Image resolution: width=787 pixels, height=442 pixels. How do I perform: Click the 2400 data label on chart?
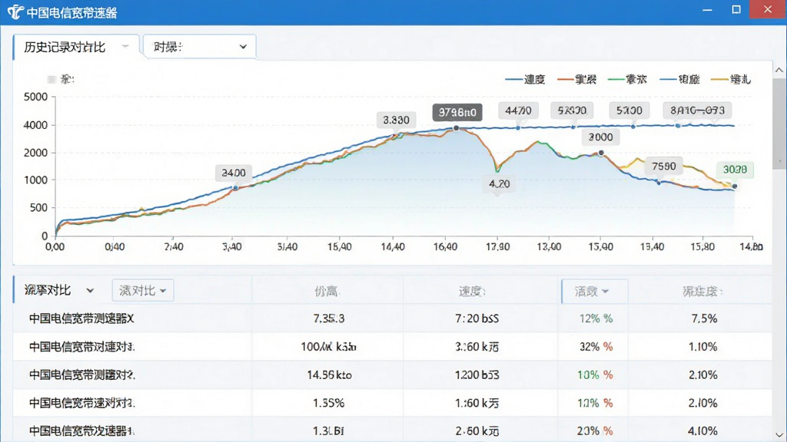[234, 173]
